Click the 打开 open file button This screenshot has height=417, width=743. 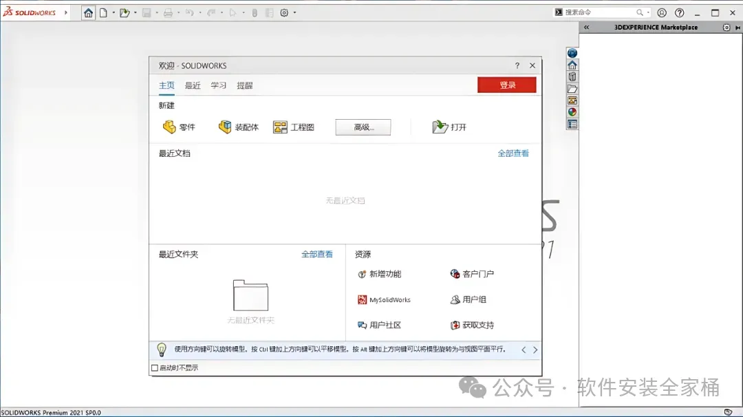[449, 127]
